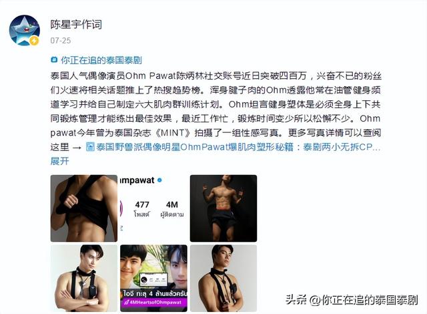The width and height of the screenshot is (427, 314).
Task: Open the article icon before 泰国野兽派偶像明星 link
Action: [x=90, y=147]
